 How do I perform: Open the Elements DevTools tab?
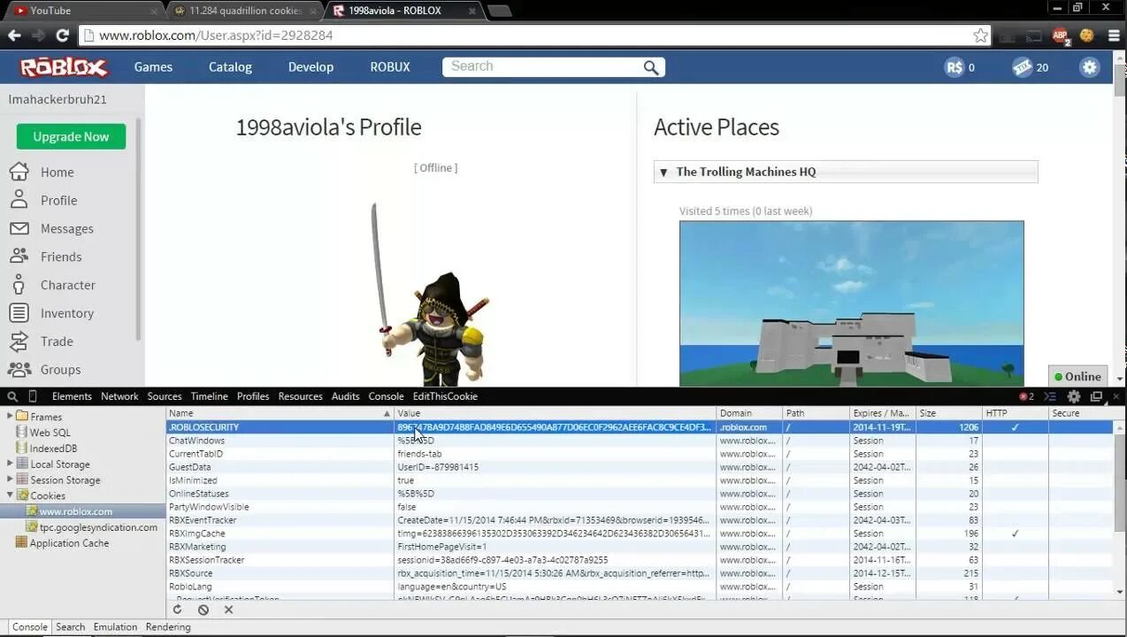(x=72, y=396)
